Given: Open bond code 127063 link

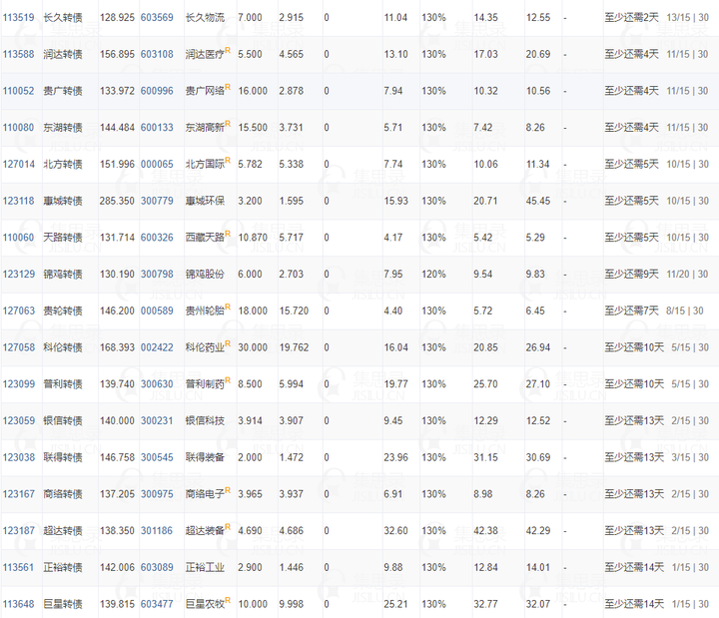Looking at the screenshot, I should 18,310.
